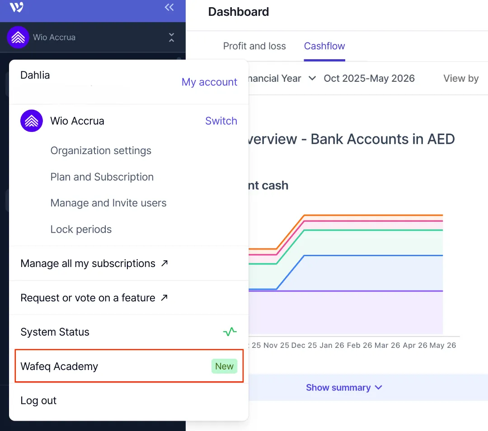This screenshot has width=488, height=431.
Task: Click the Wio Accrua name in the sidebar header
Action: 54,37
